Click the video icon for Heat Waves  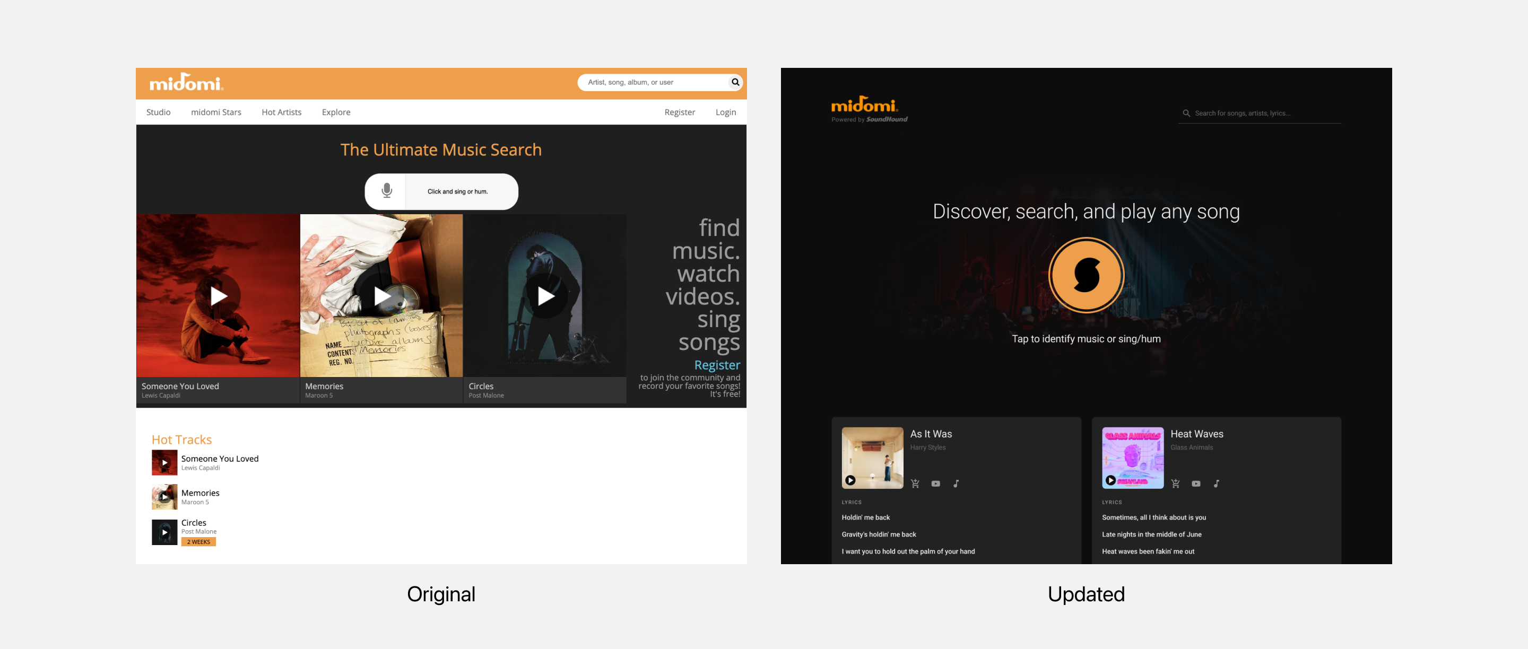tap(1196, 484)
